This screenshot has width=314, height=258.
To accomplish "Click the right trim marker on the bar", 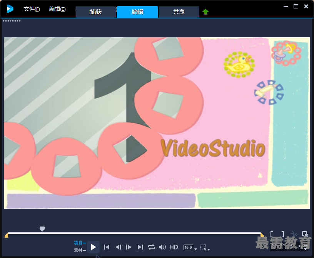I will coord(262,235).
